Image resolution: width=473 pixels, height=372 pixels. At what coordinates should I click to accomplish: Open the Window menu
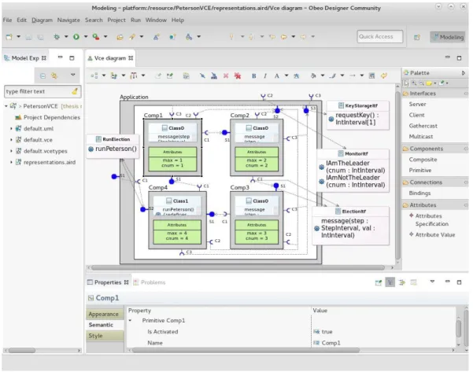[x=156, y=20]
